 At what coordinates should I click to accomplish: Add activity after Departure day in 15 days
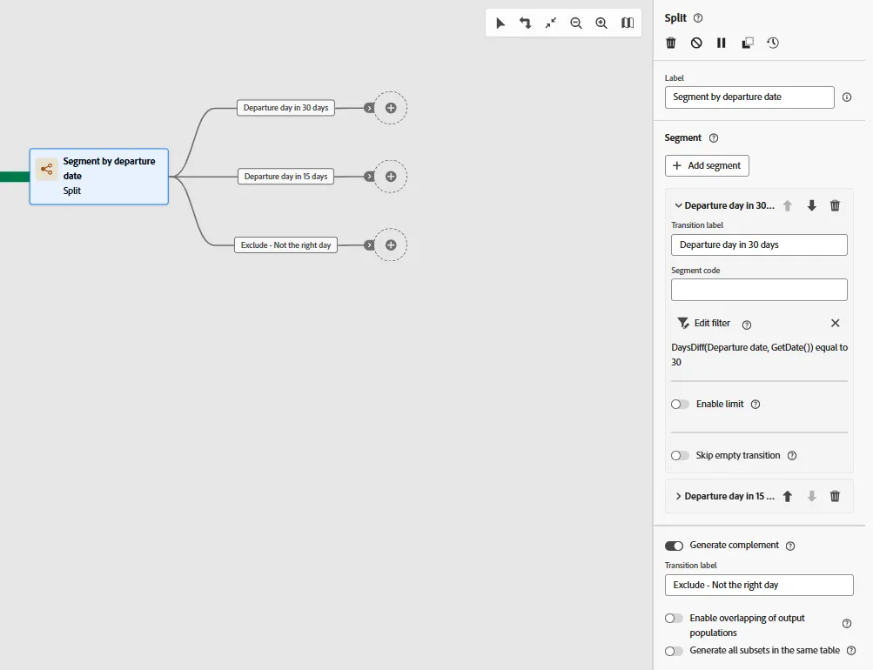pyautogui.click(x=391, y=177)
